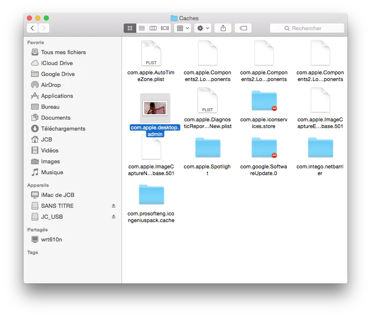Go back with the left chevron button
371x317 pixels.
tap(32, 29)
